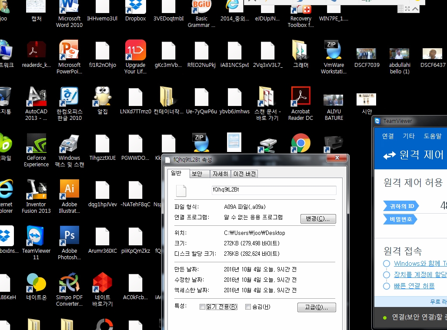The width and height of the screenshot is (447, 330).
Task: Launch the Adobe Illustrator shortcut icon
Action: pyautogui.click(x=69, y=190)
